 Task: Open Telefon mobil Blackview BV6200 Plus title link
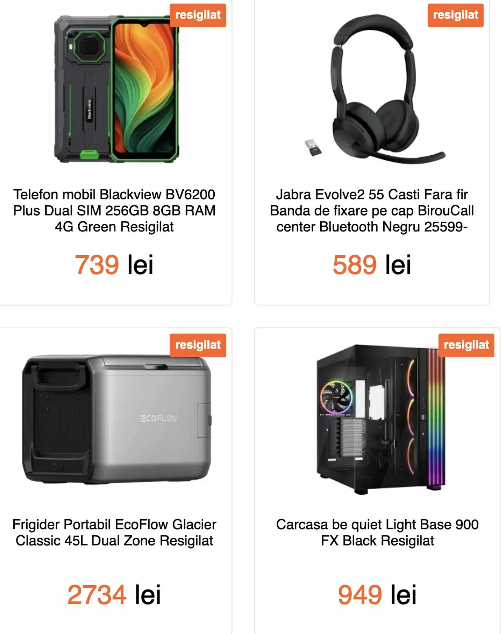(x=114, y=211)
